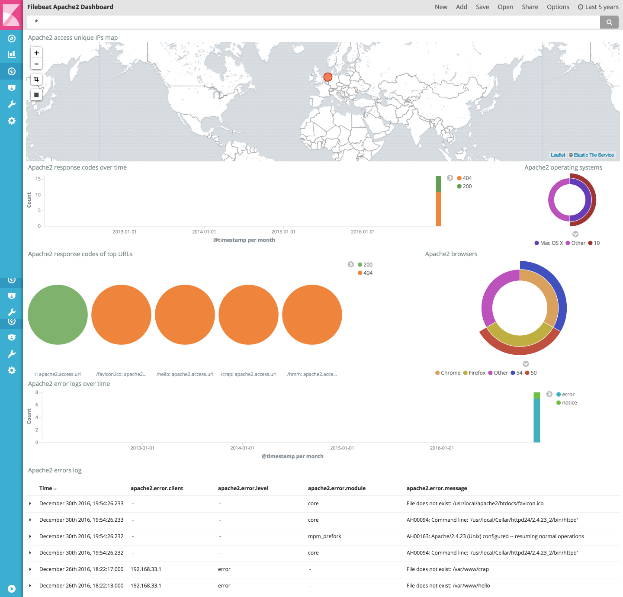The width and height of the screenshot is (623, 597).
Task: Open Management using the gear icon
Action: 11,121
